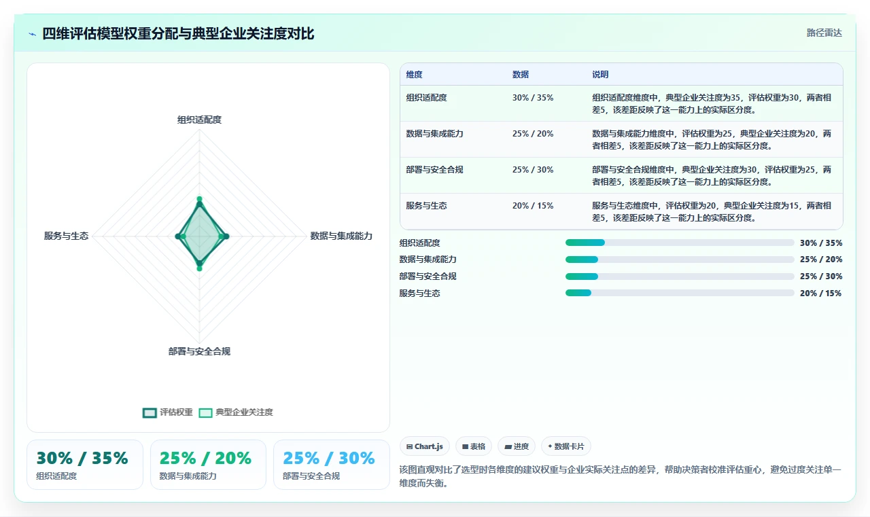Image resolution: width=870 pixels, height=517 pixels.
Task: Click the 20% / 15% value beside the progress bar
Action: [821, 293]
